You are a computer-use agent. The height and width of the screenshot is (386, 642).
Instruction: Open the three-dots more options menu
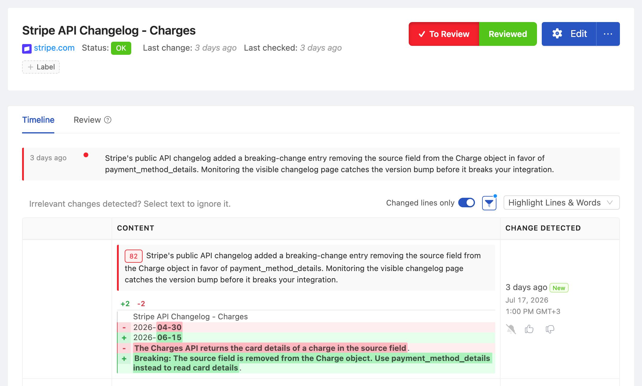[608, 34]
